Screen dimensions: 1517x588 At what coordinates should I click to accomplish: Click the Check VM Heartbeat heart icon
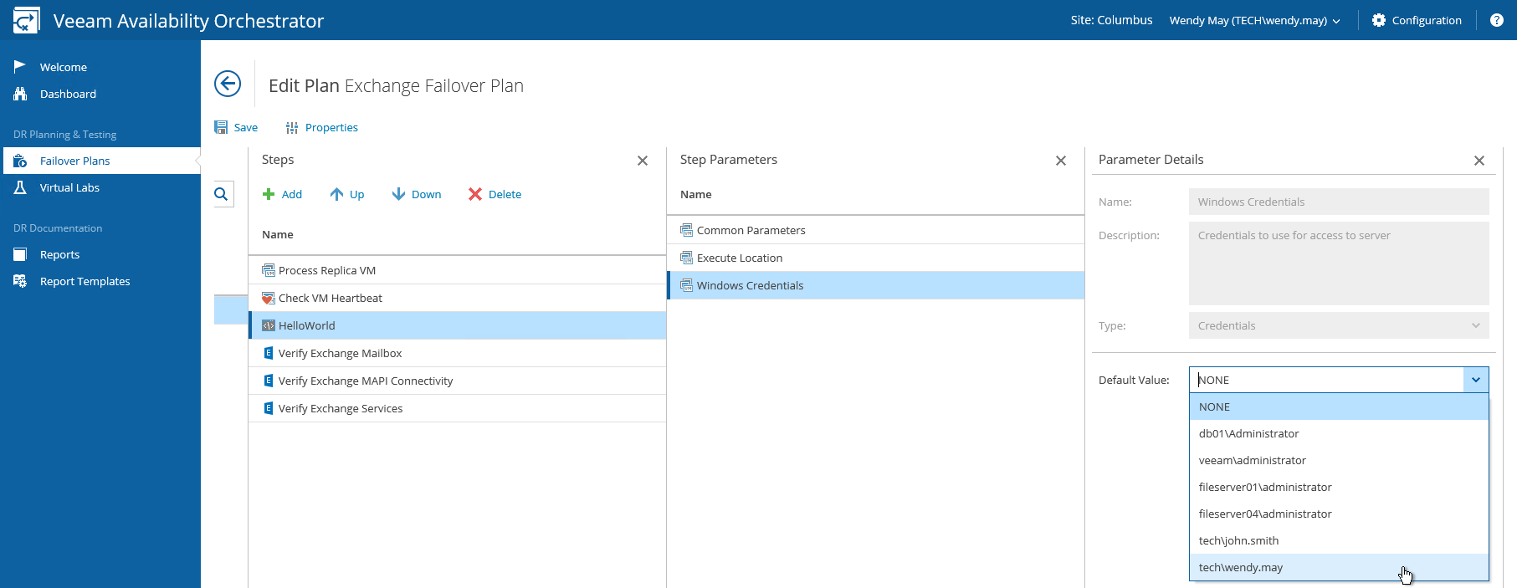(x=269, y=298)
